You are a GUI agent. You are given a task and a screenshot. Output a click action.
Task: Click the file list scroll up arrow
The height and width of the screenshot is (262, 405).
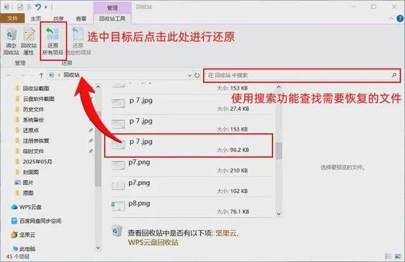click(x=278, y=87)
